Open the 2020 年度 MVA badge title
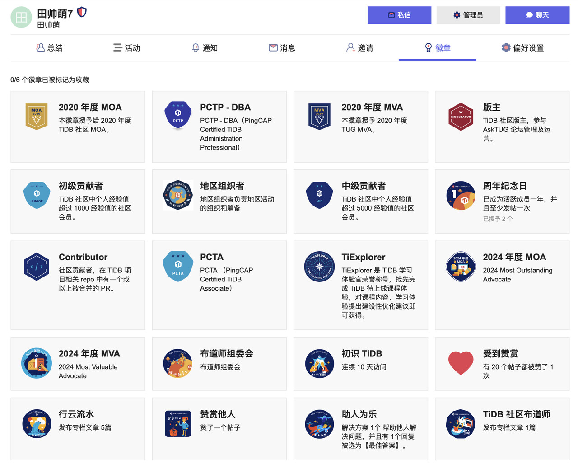 pyautogui.click(x=372, y=108)
